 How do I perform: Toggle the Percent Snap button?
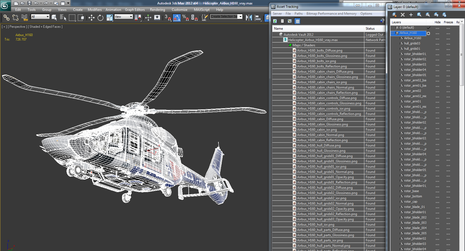click(x=185, y=18)
